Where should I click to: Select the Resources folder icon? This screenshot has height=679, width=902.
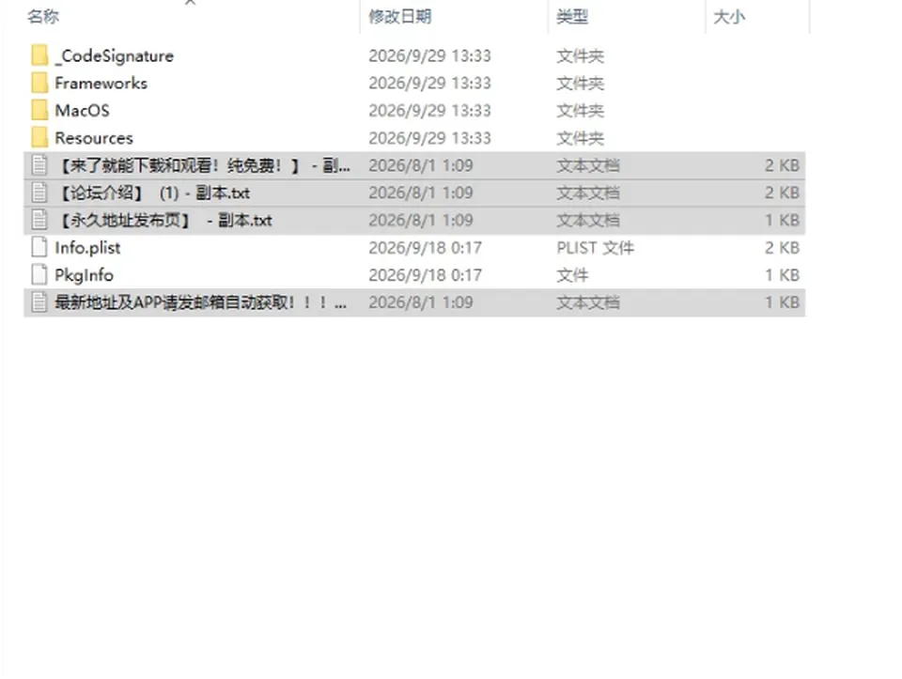pos(39,138)
